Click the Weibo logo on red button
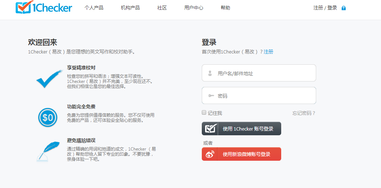 click(x=210, y=154)
